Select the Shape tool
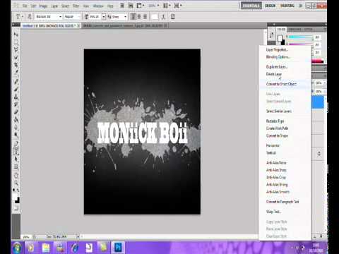Image resolution: width=339 pixels, height=254 pixels. tap(16, 167)
